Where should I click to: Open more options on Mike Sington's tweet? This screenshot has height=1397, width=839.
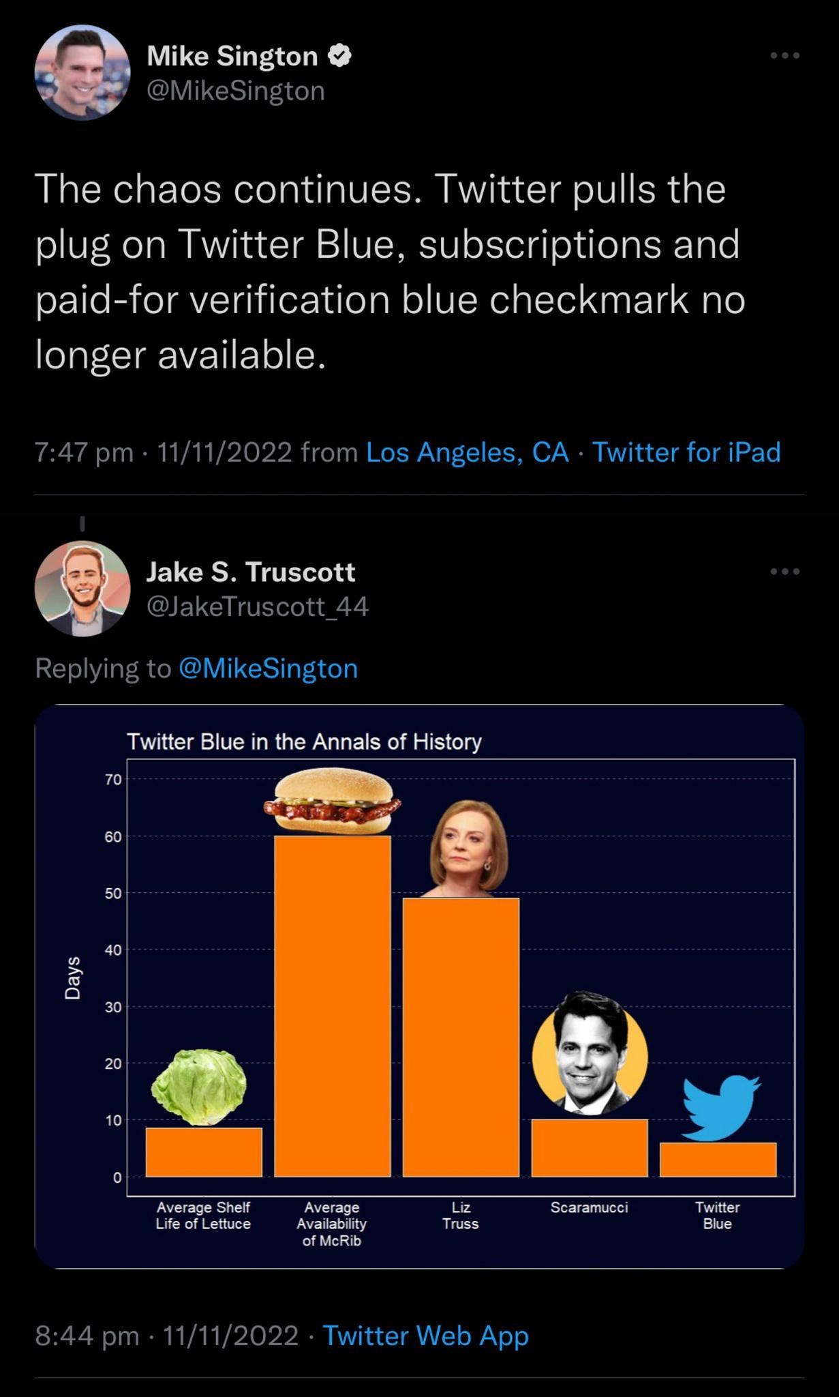pyautogui.click(x=785, y=56)
